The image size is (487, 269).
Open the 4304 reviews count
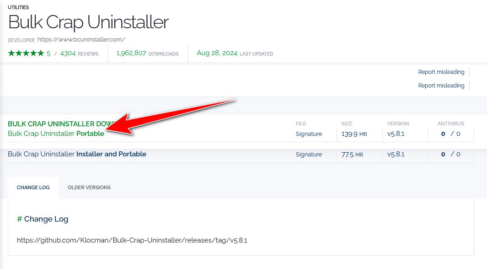(68, 53)
